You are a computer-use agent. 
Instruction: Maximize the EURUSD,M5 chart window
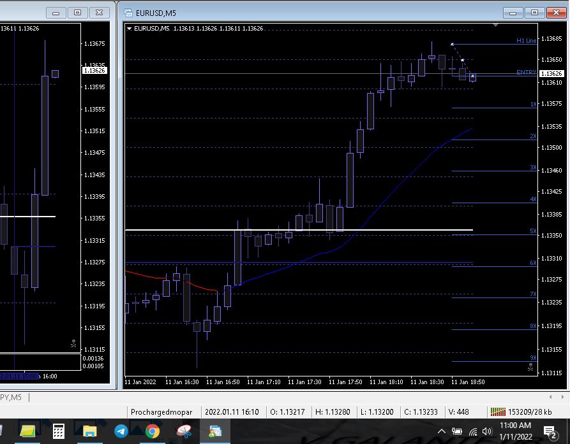pos(534,12)
